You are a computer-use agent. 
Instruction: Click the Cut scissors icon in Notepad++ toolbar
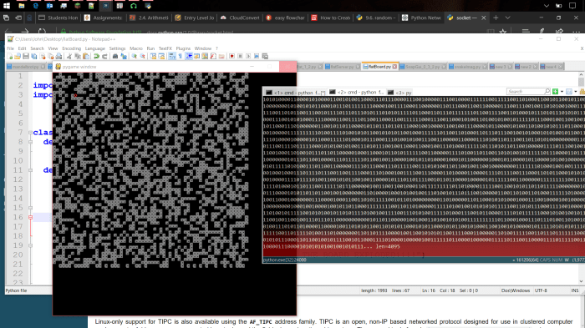pos(69,56)
